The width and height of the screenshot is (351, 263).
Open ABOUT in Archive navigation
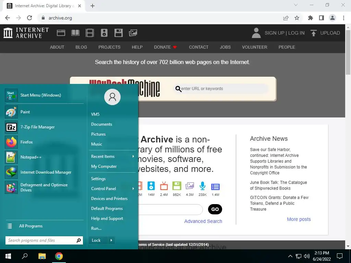tap(57, 47)
